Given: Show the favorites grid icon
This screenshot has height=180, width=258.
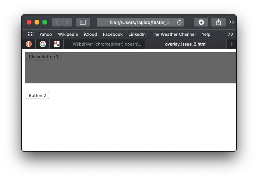Looking at the screenshot, I should 31,34.
